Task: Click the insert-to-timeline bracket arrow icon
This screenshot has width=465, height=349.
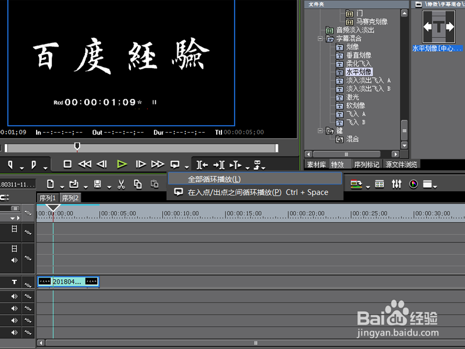Action: click(x=202, y=165)
